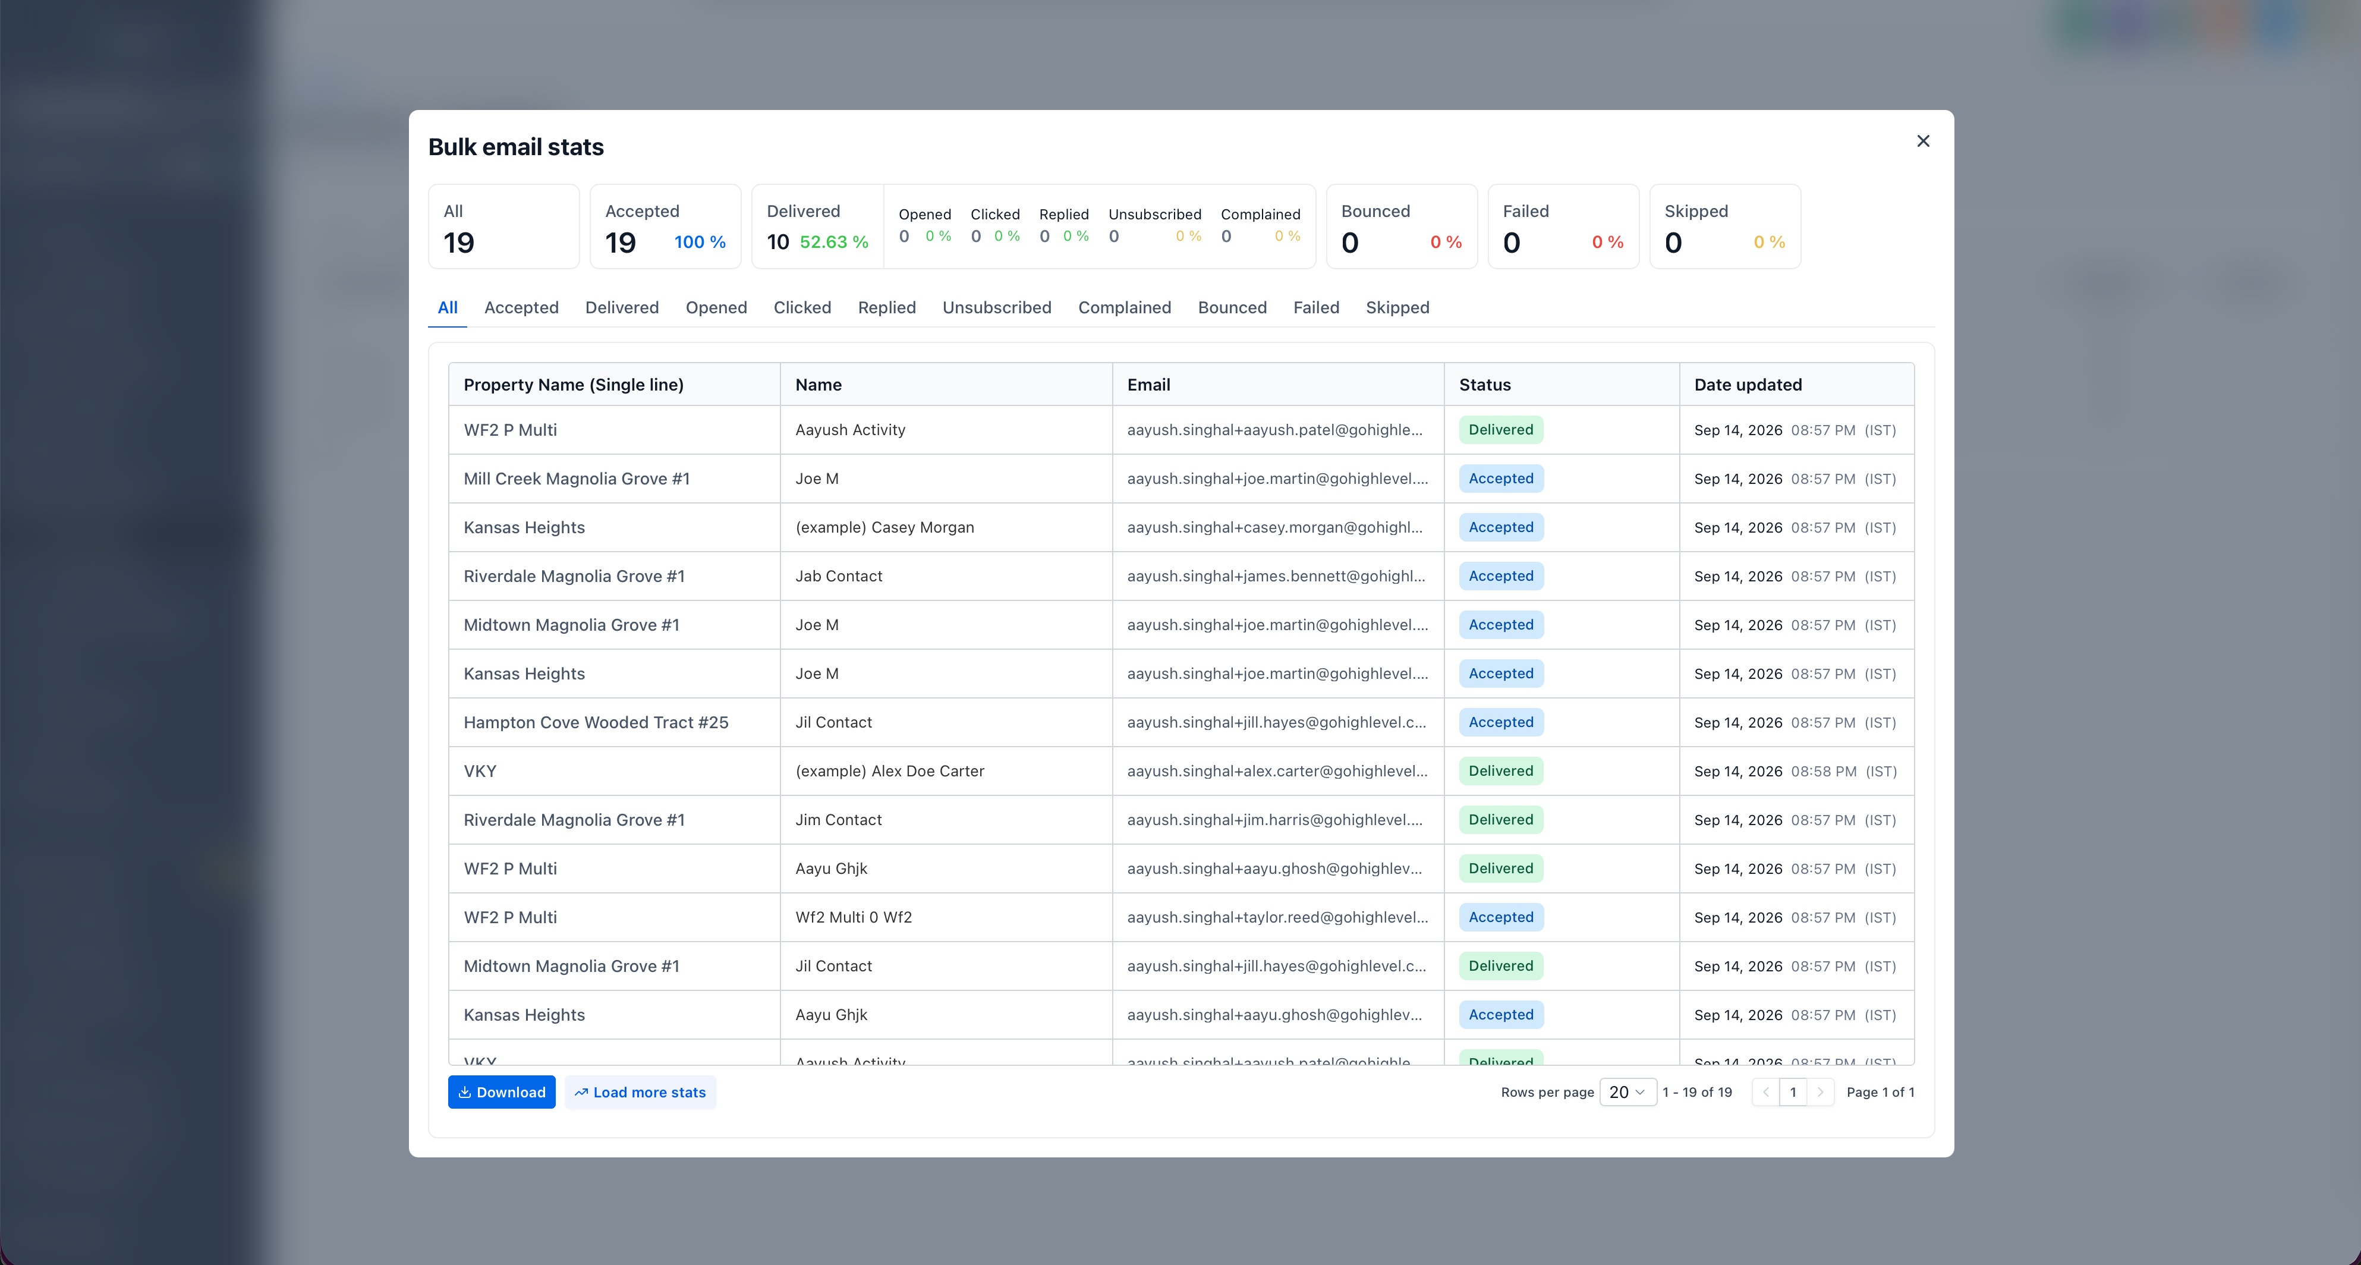The height and width of the screenshot is (1265, 2361).
Task: Switch to the Accepted tab
Action: (521, 307)
